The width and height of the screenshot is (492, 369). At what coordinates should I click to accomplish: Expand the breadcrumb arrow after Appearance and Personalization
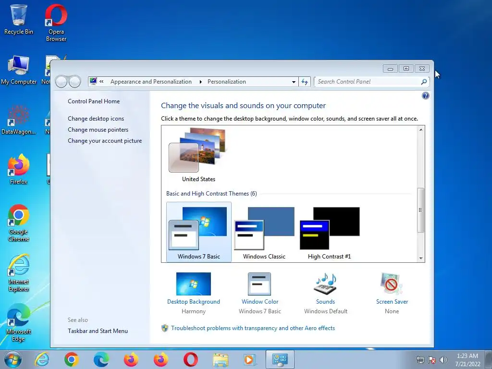(x=200, y=82)
